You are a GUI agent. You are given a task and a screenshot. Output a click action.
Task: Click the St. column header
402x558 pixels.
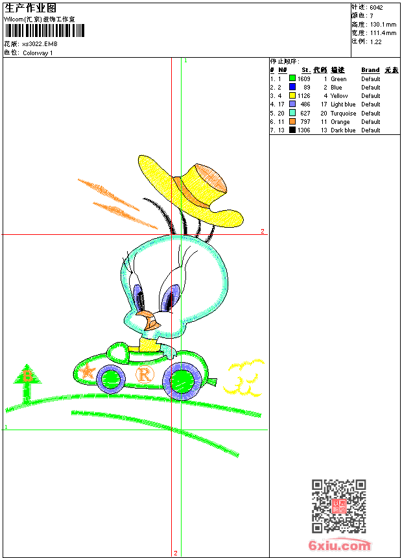[x=306, y=70]
